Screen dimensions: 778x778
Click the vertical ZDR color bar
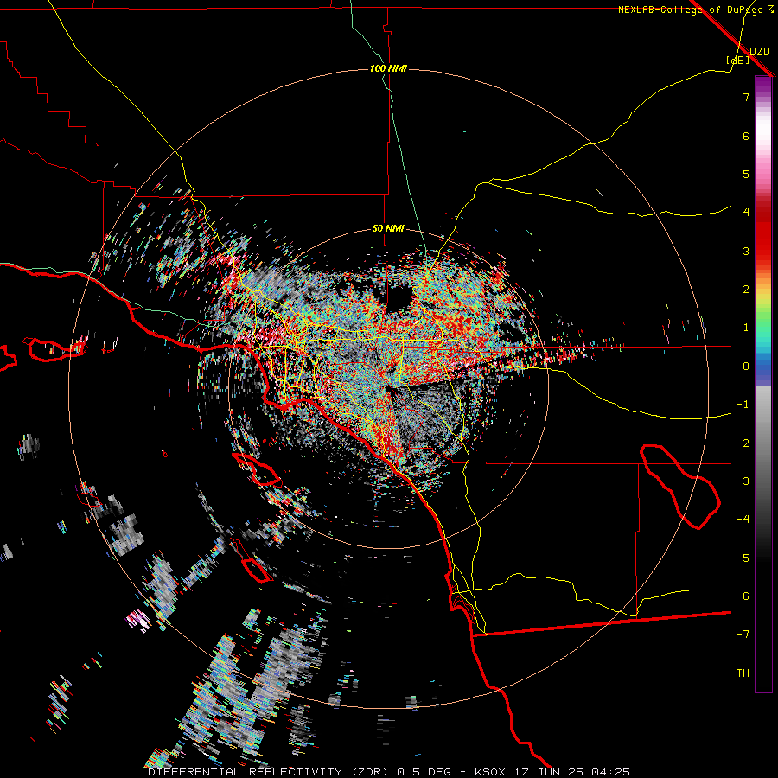point(763,384)
